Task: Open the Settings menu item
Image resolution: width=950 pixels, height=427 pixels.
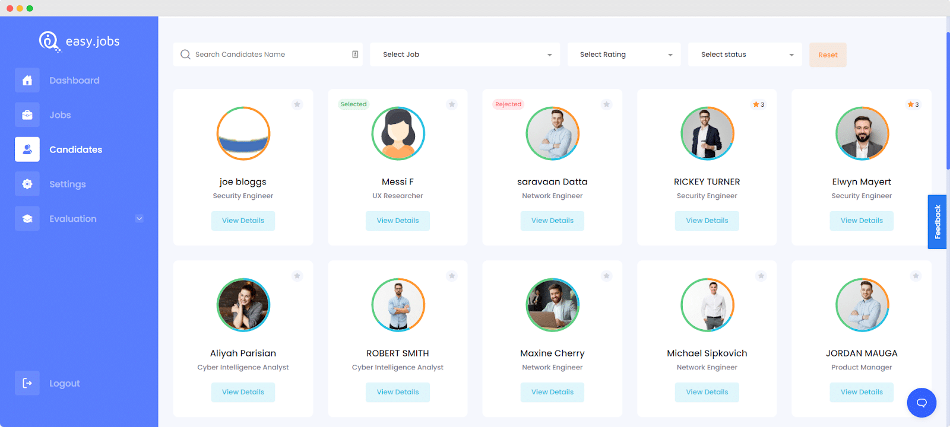Action: click(x=67, y=184)
